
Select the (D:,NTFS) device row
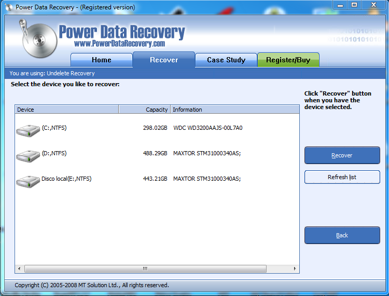pos(157,156)
